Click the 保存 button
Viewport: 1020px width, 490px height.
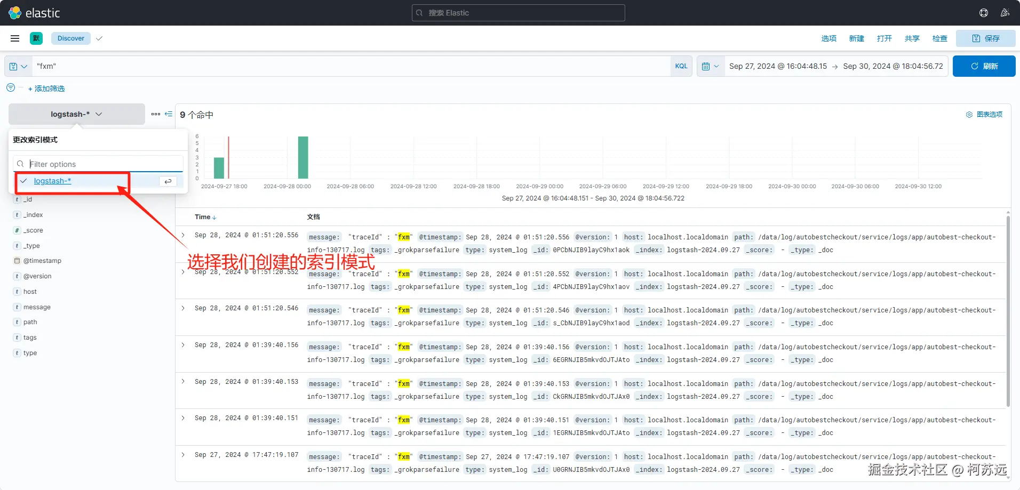tap(986, 38)
